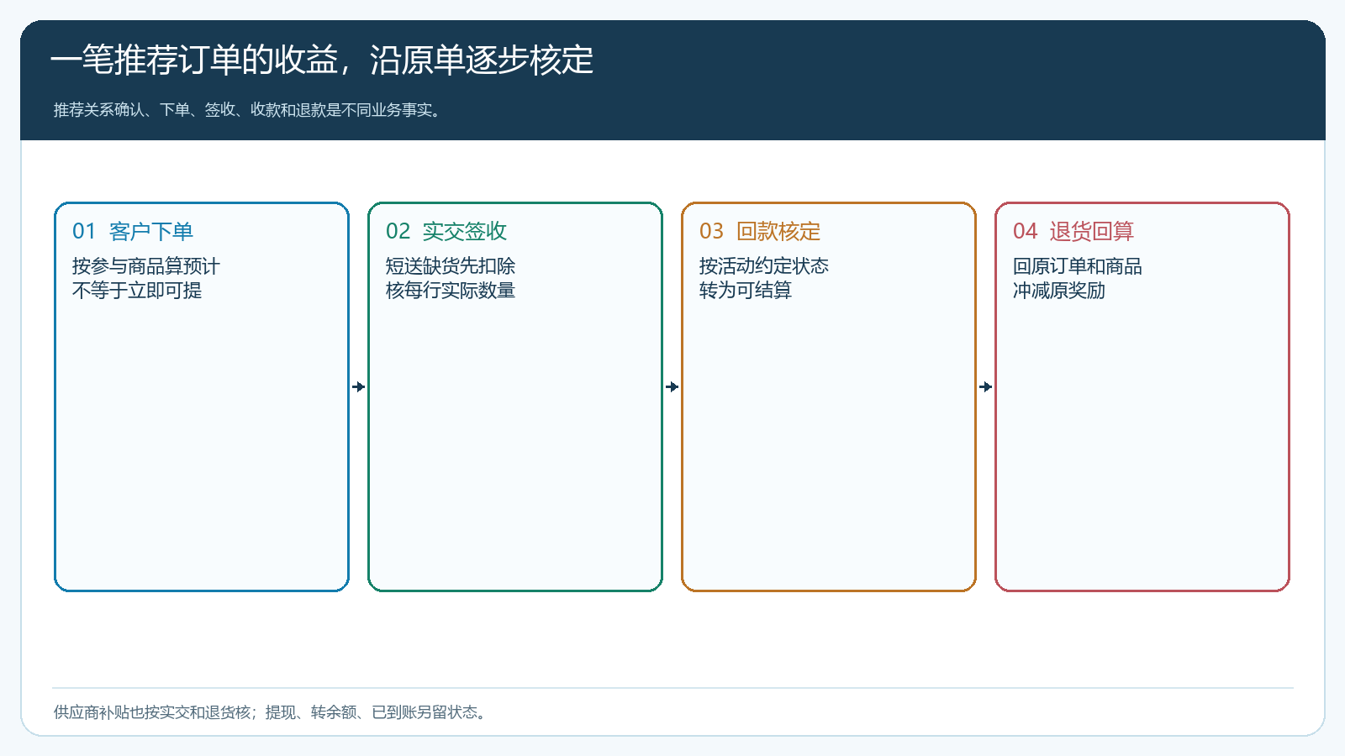Select the line 不等于立即可提
Image resolution: width=1345 pixels, height=756 pixels.
(x=137, y=291)
